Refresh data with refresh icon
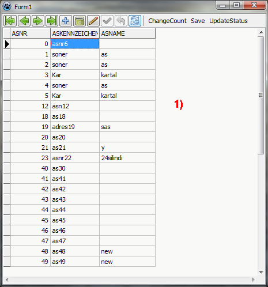Image resolution: width=268 pixels, height=287 pixels. coord(135,21)
